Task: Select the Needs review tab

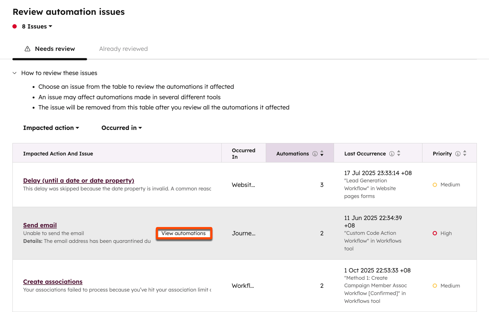Action: 55,48
